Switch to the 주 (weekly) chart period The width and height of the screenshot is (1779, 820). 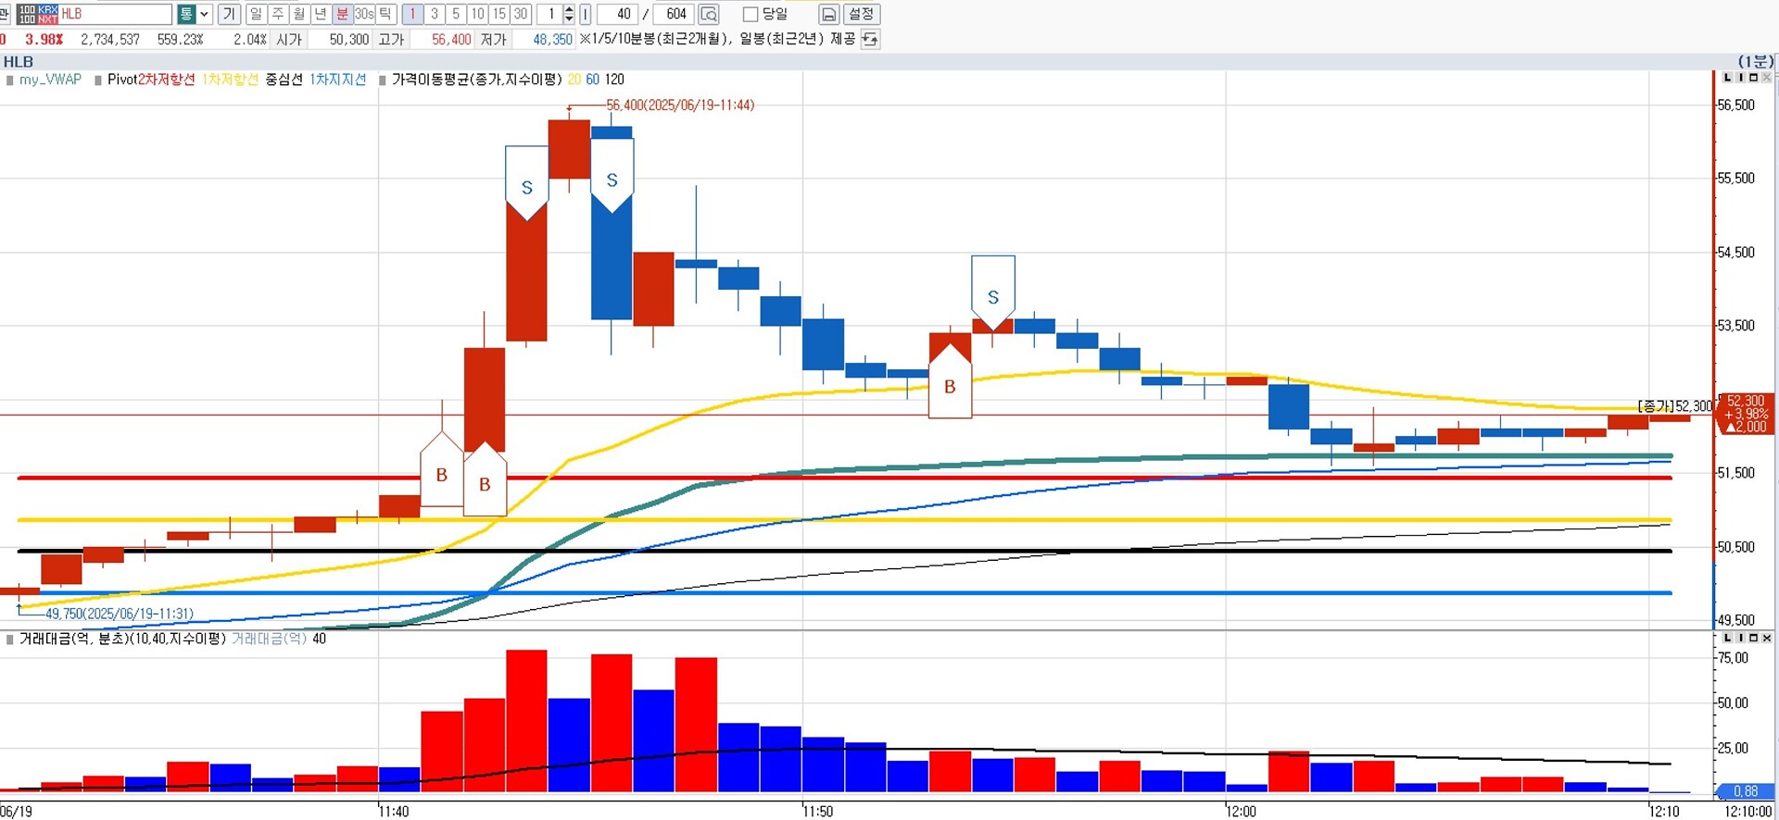277,14
